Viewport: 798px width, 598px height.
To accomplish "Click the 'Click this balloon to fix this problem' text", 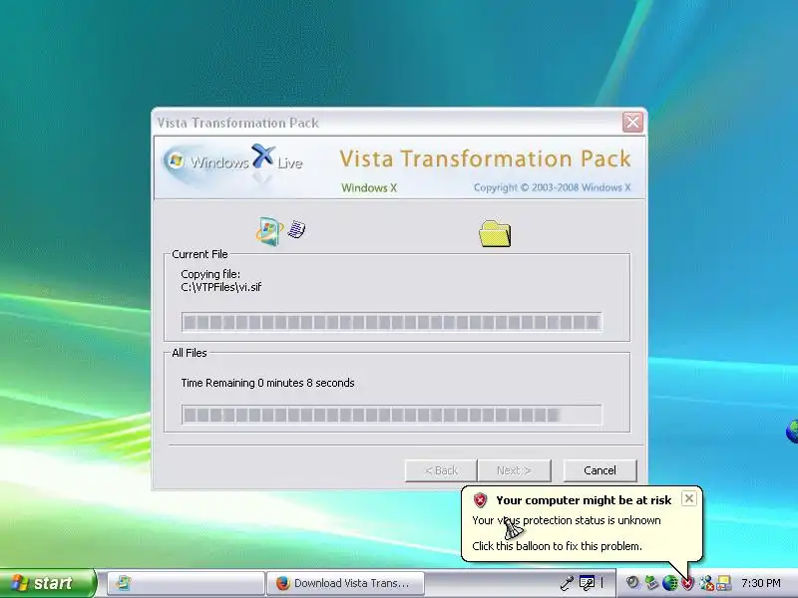I will (x=557, y=546).
